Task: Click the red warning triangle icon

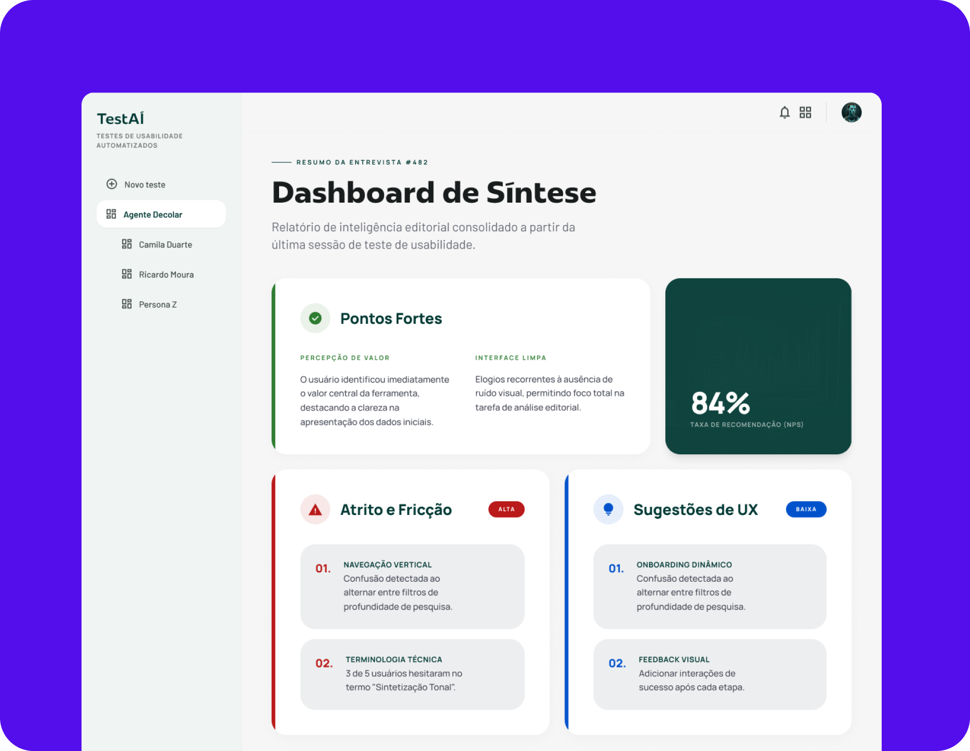Action: pyautogui.click(x=315, y=509)
